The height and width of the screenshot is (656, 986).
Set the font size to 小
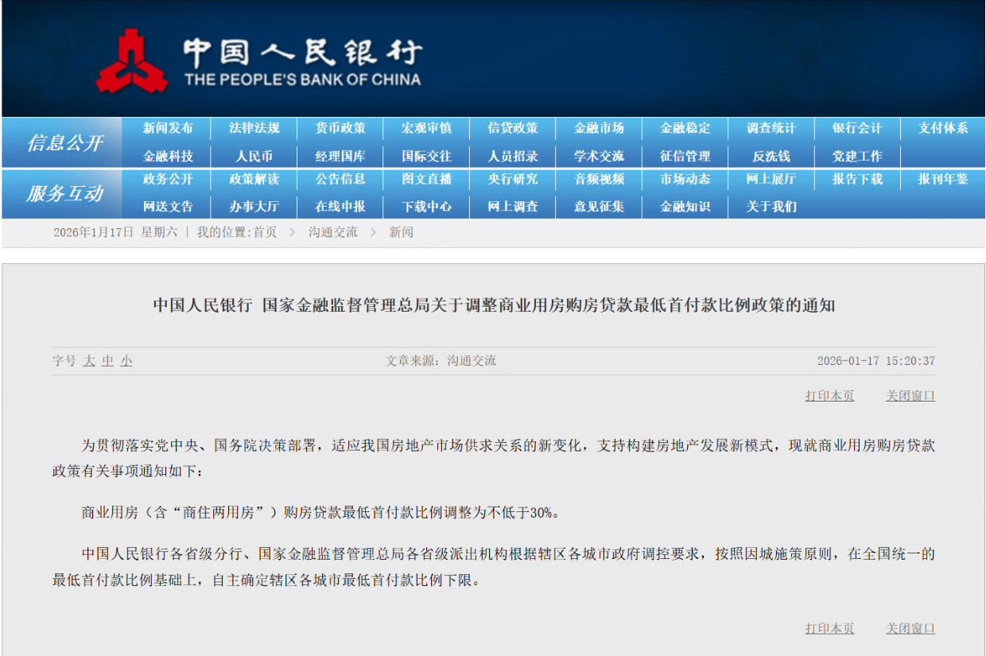126,361
